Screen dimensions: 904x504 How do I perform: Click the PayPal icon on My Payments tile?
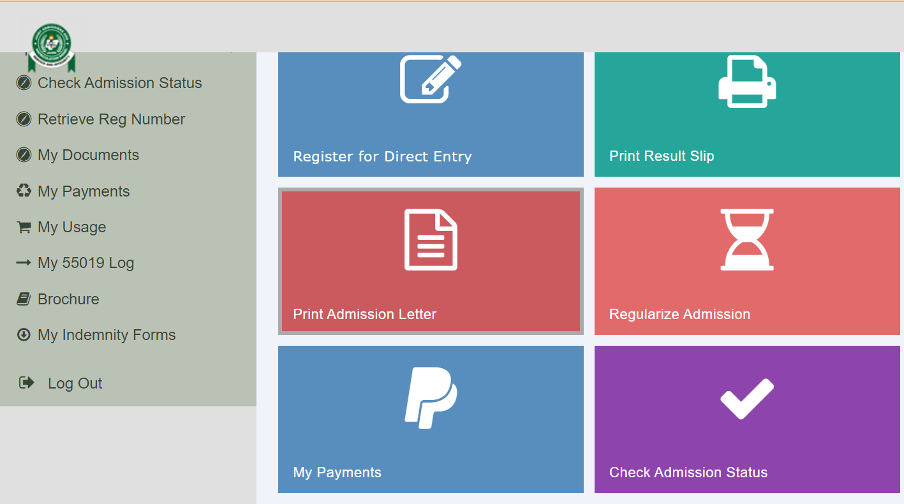click(430, 396)
